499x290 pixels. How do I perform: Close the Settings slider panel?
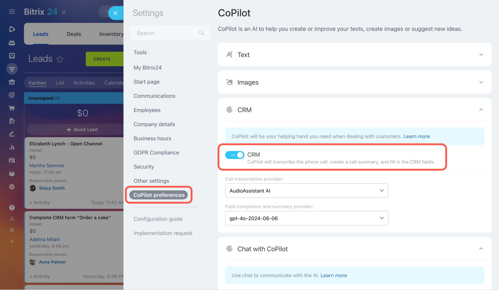pyautogui.click(x=115, y=13)
